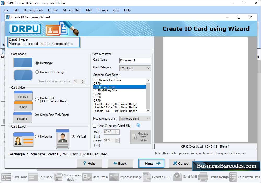261x183 pixels.
Task: Open the File menu
Action: (6, 10)
